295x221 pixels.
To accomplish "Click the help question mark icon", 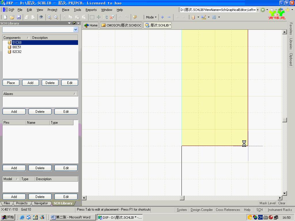I will (x=135, y=17).
